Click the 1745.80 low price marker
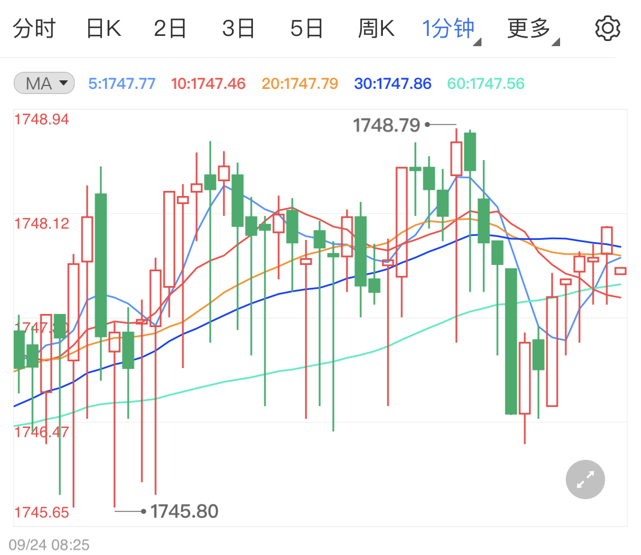 (184, 511)
